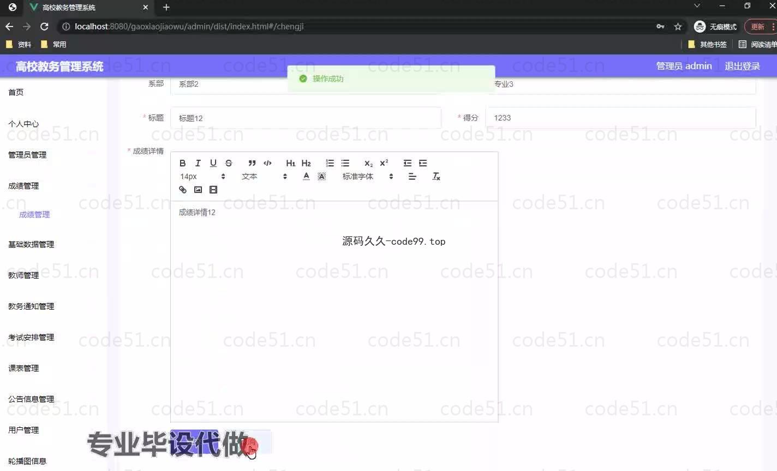Click the 退出登录 logout link
The image size is (777, 471).
pos(742,66)
